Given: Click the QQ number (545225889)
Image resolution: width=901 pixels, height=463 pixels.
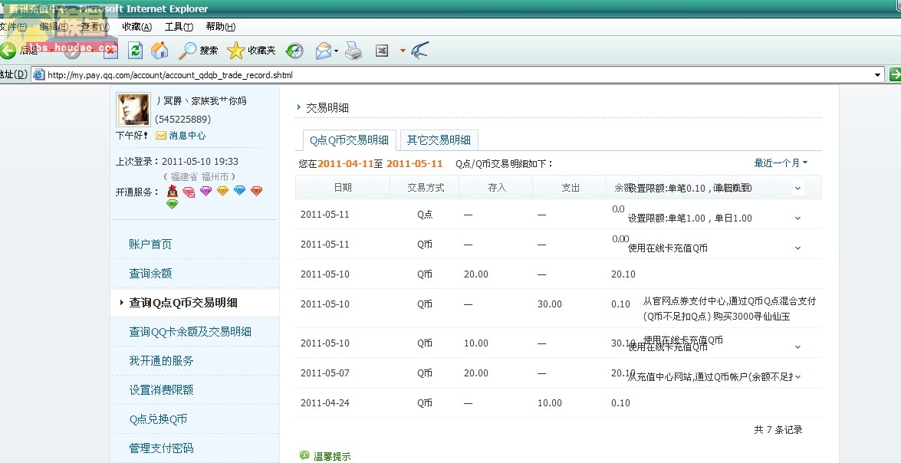Looking at the screenshot, I should pyautogui.click(x=183, y=120).
